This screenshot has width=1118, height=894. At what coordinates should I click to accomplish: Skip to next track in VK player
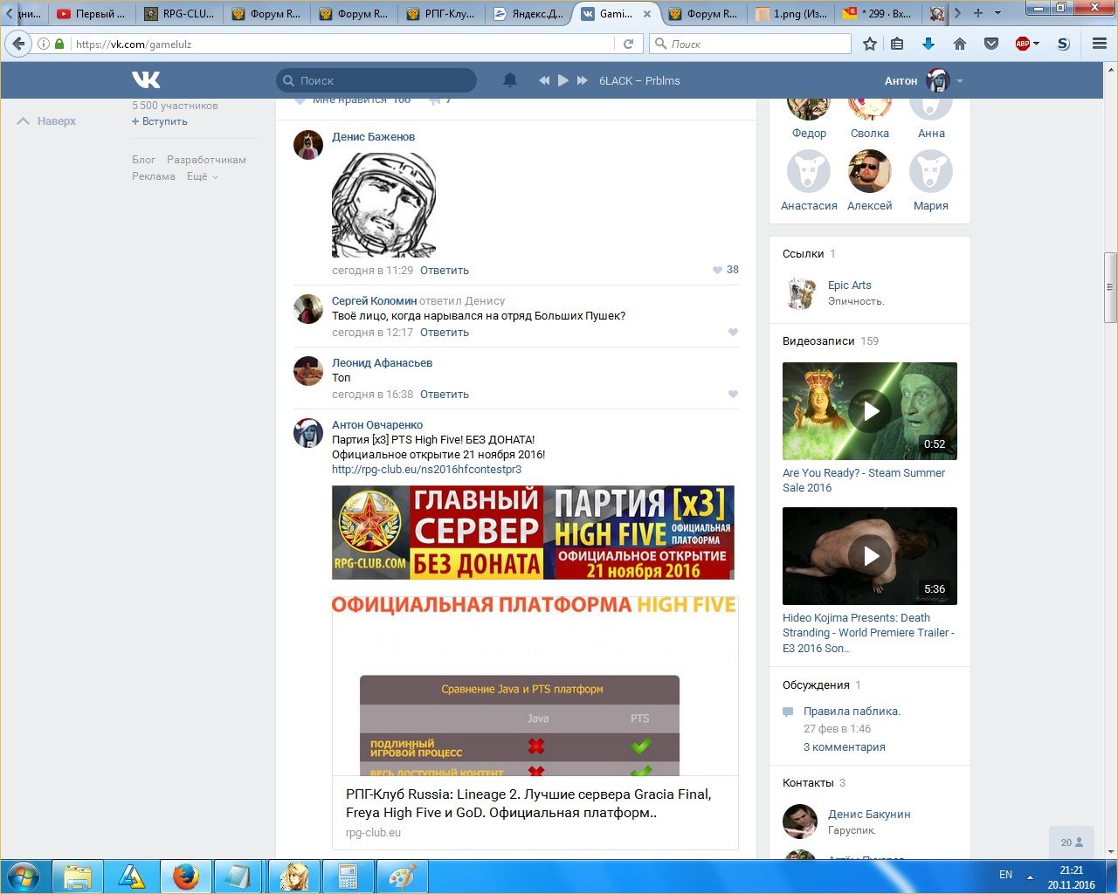coord(582,80)
